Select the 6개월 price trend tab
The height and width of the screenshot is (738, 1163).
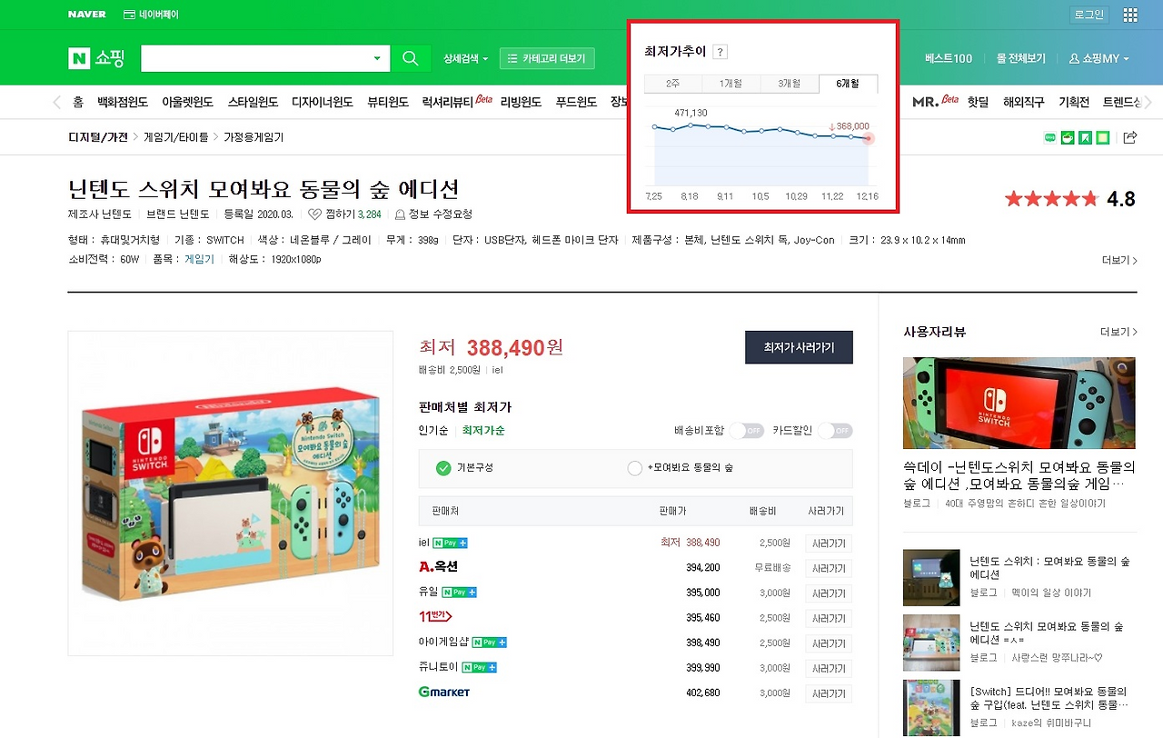point(849,84)
